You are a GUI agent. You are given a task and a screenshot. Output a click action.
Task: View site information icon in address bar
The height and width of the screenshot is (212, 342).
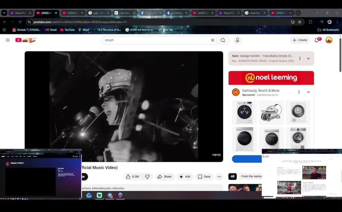tap(29, 22)
